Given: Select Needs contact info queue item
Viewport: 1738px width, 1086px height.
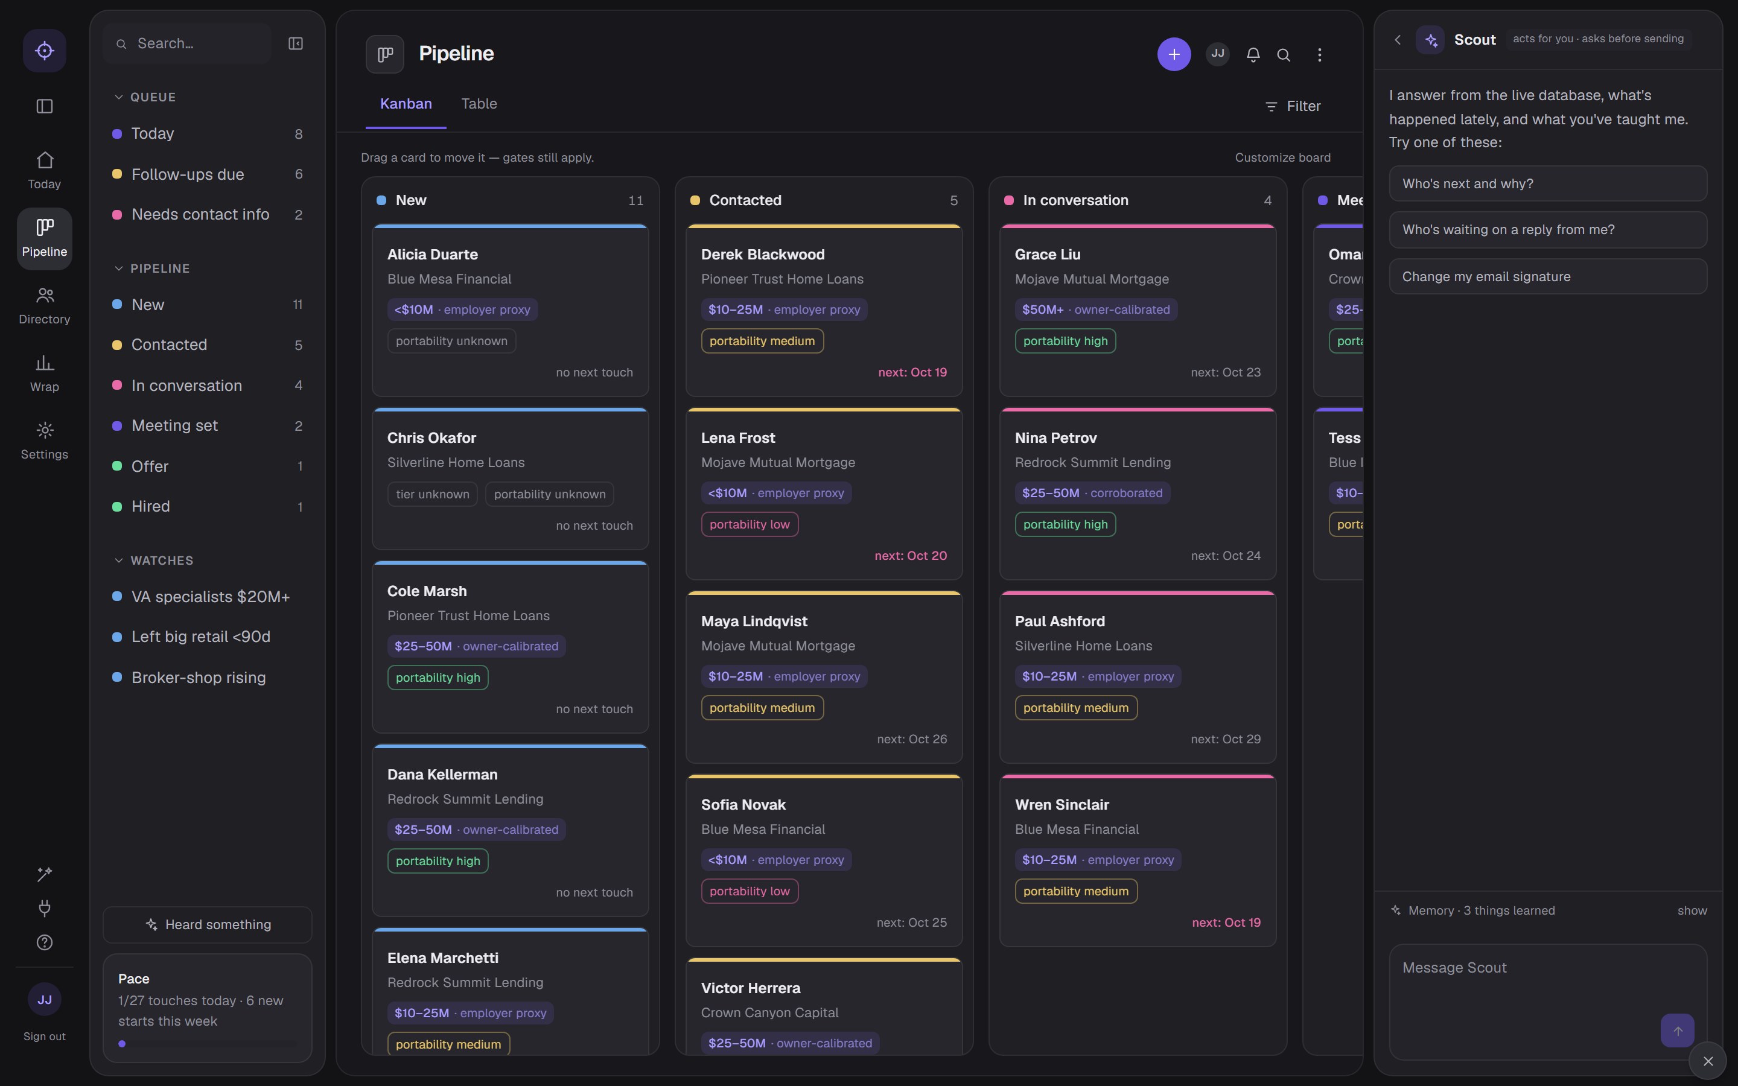Looking at the screenshot, I should 208,214.
